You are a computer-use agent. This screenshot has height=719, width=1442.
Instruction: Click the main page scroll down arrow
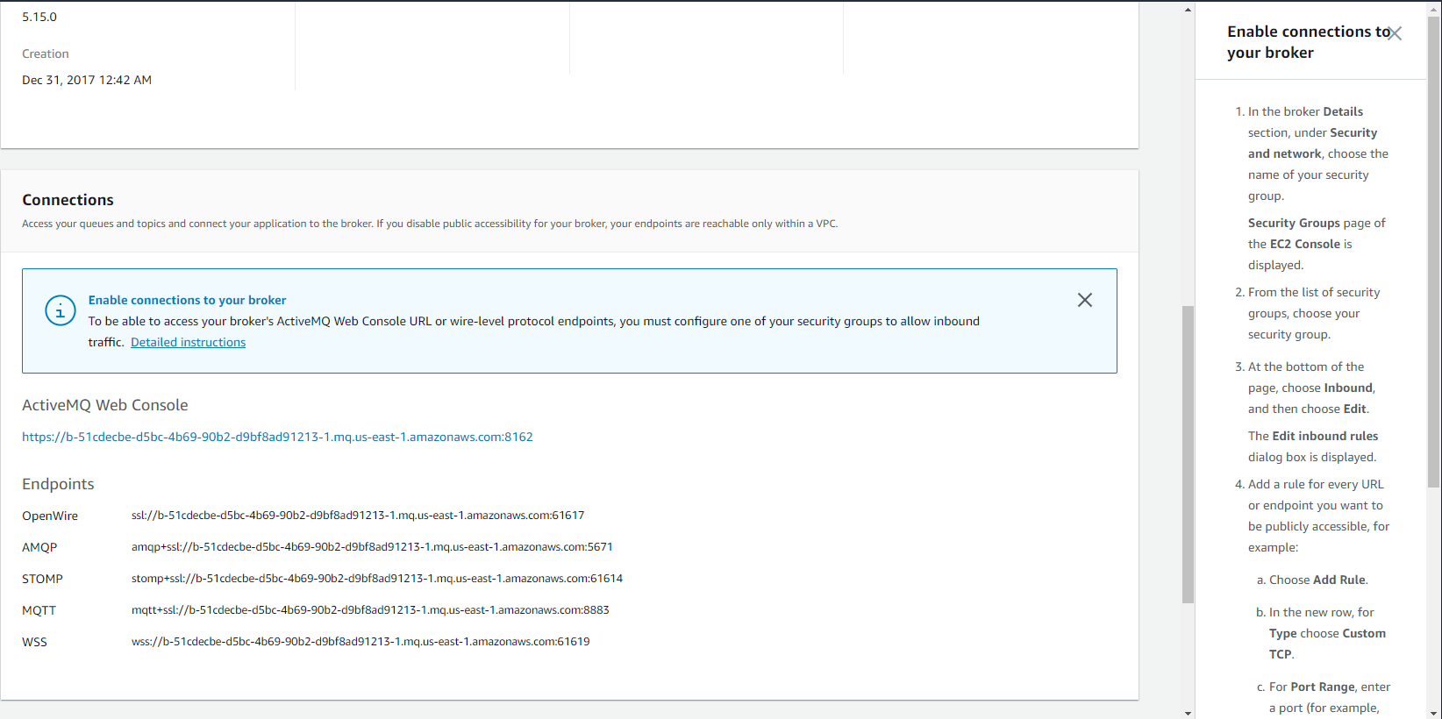(1188, 712)
